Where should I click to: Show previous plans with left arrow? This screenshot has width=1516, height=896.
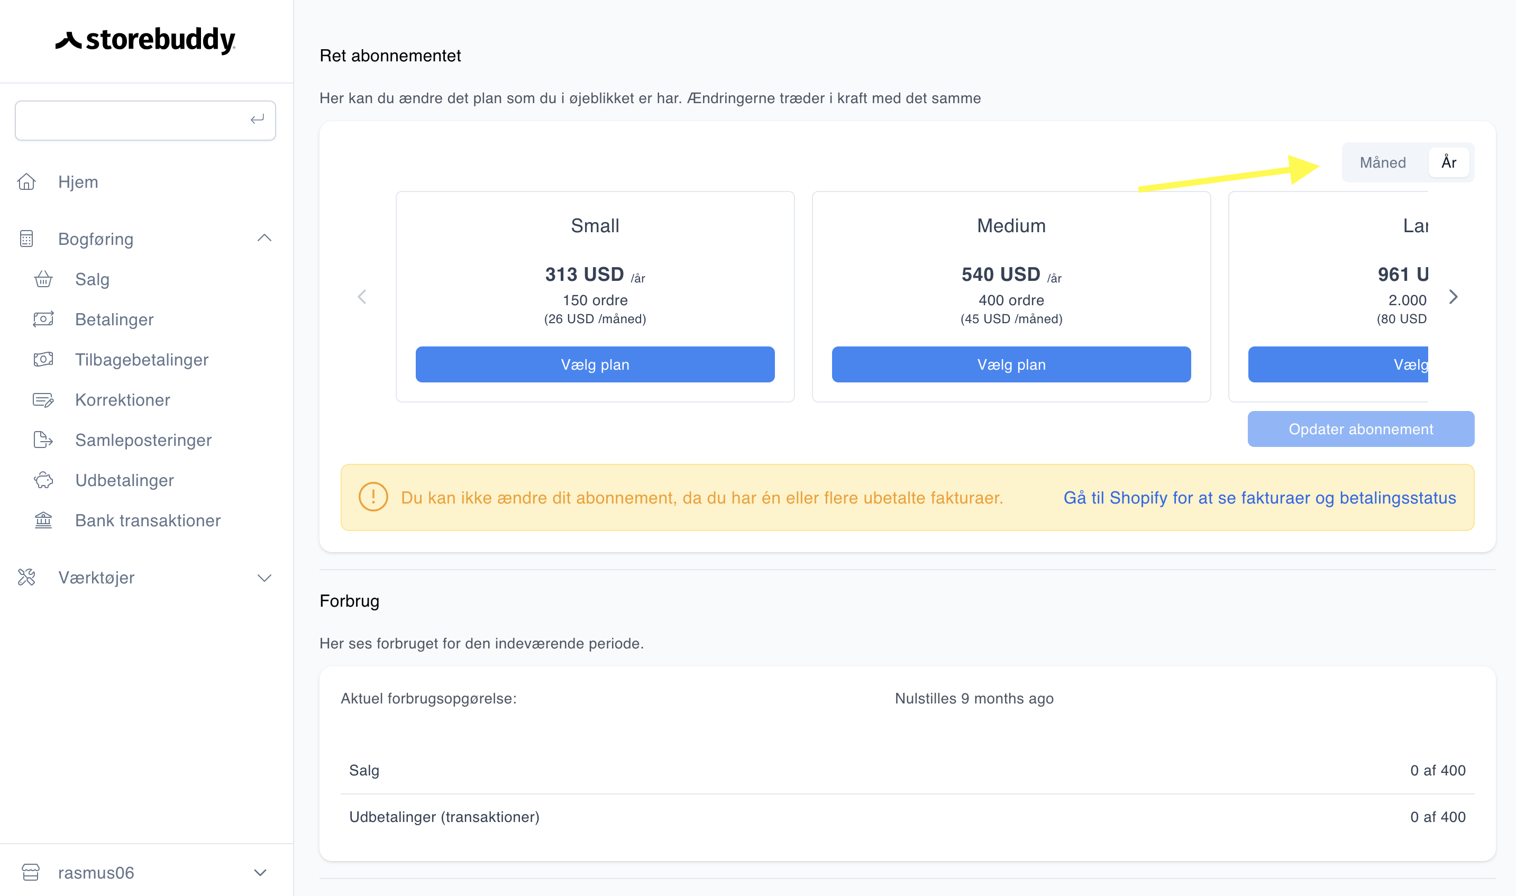coord(362,296)
